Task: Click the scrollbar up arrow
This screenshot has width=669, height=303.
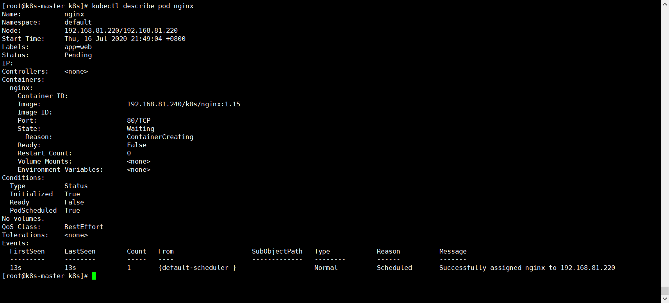Action: [x=665, y=4]
